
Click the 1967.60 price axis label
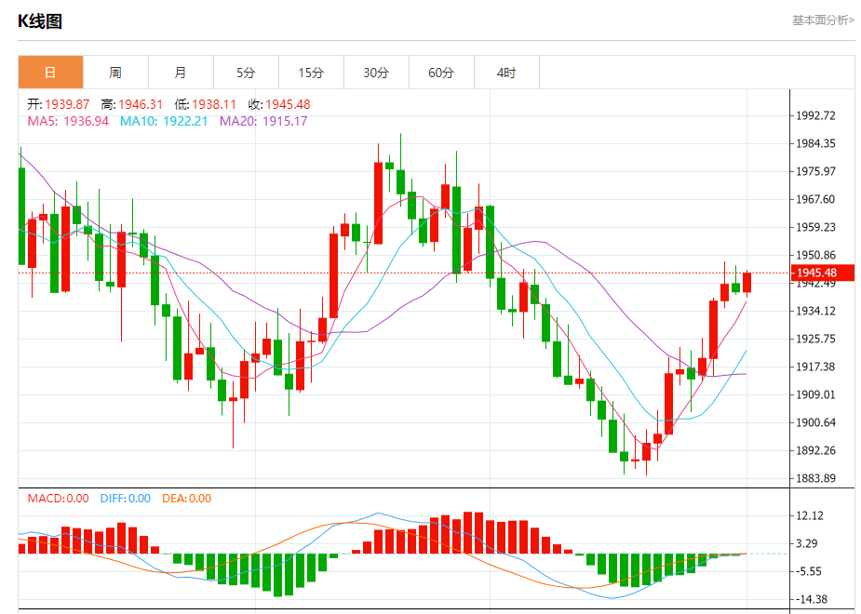(816, 199)
